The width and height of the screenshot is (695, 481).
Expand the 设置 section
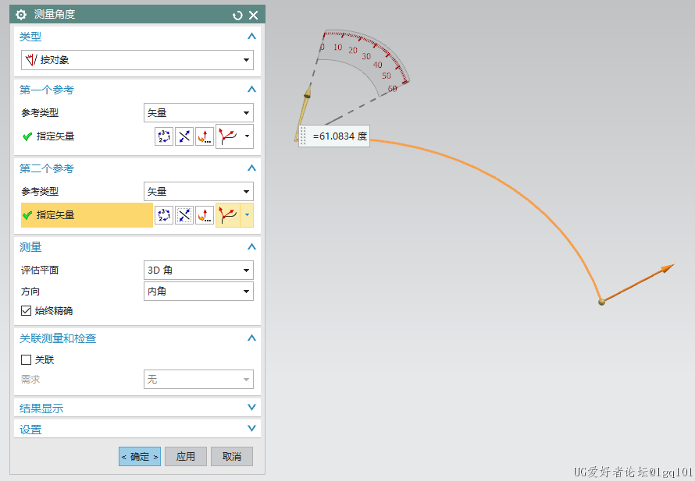(251, 428)
